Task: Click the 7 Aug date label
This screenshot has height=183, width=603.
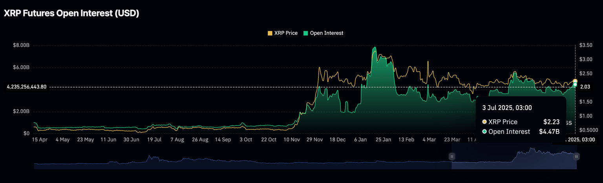Action: [x=177, y=140]
